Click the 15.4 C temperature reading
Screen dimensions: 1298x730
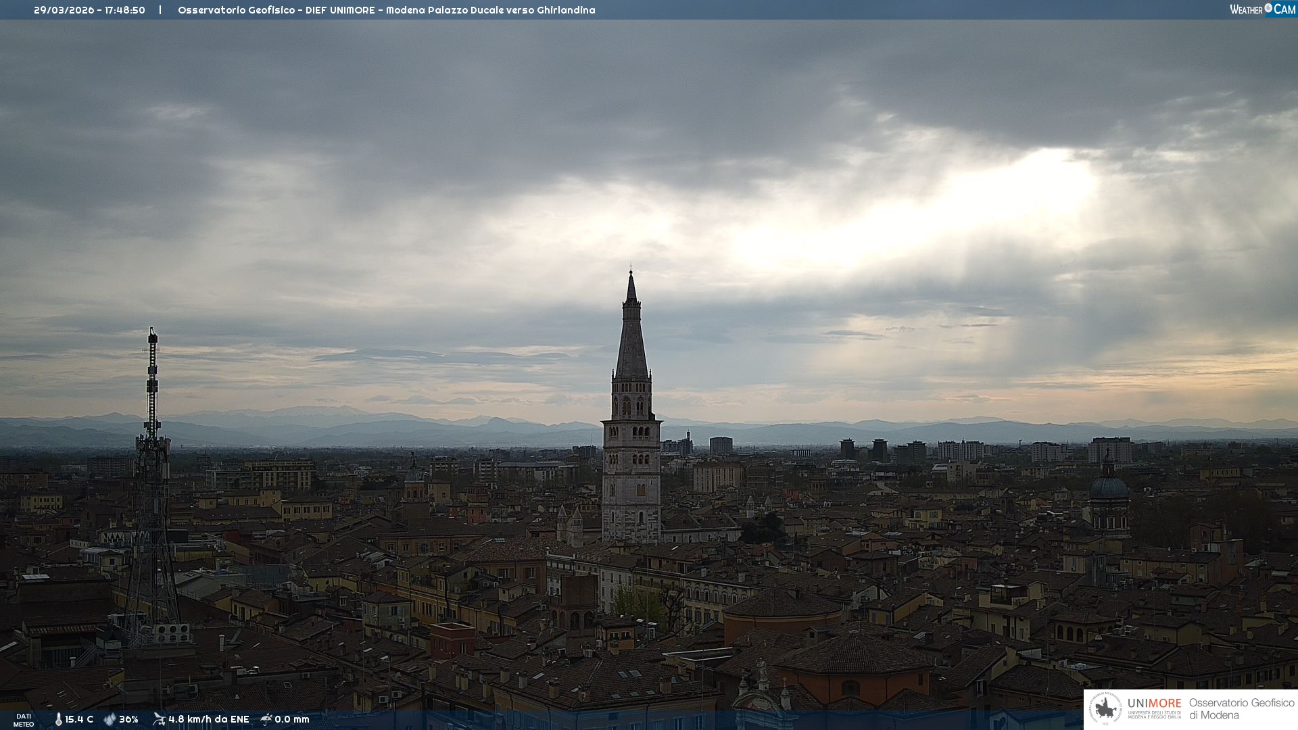[79, 719]
